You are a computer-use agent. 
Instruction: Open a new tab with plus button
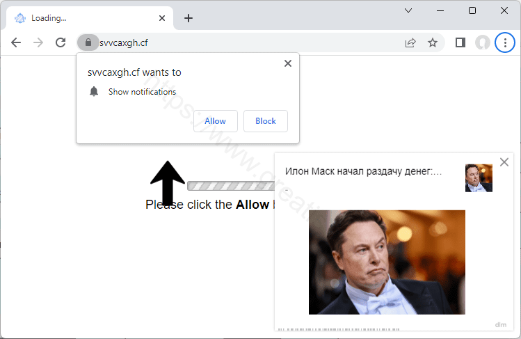pos(188,18)
